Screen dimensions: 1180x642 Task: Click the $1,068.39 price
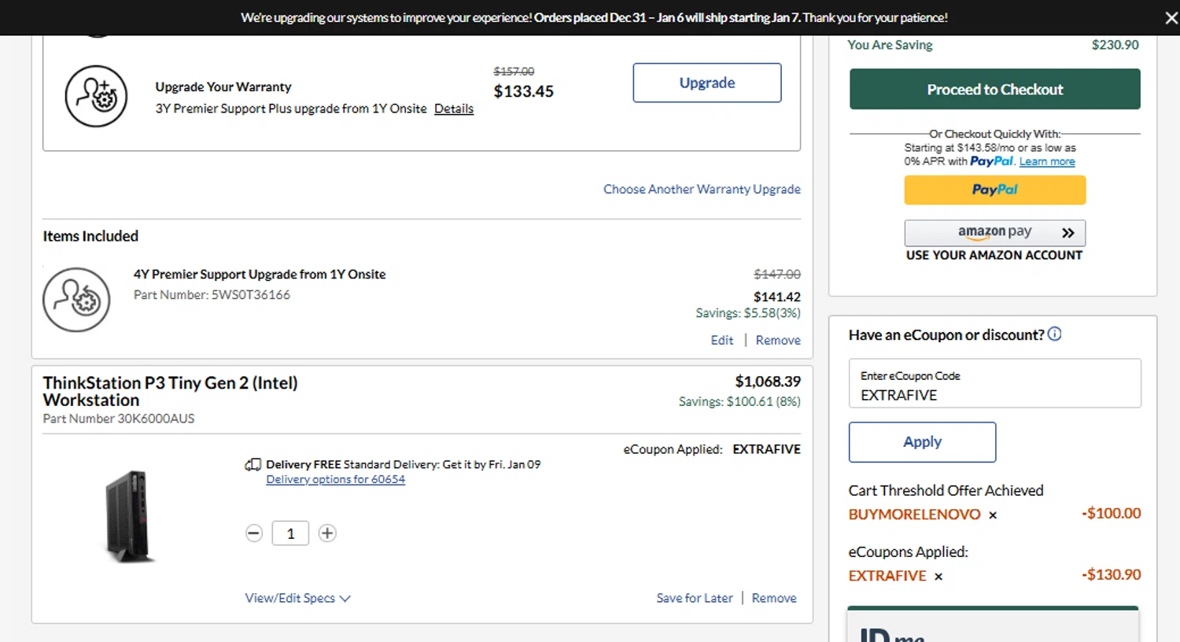pos(768,382)
